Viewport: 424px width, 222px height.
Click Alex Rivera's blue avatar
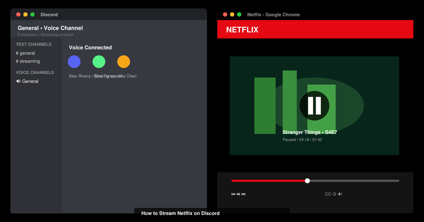74,62
